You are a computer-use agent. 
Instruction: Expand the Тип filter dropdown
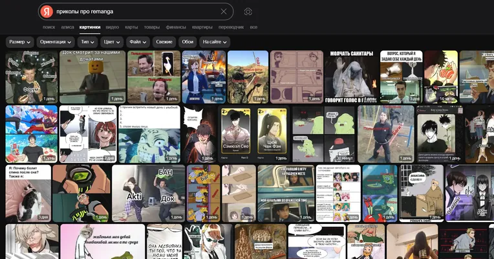(x=87, y=42)
